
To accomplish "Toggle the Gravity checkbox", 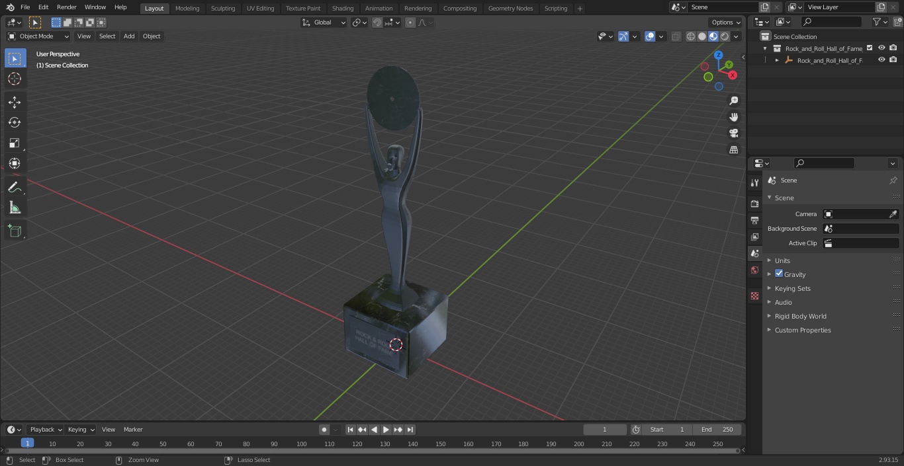I will point(779,274).
